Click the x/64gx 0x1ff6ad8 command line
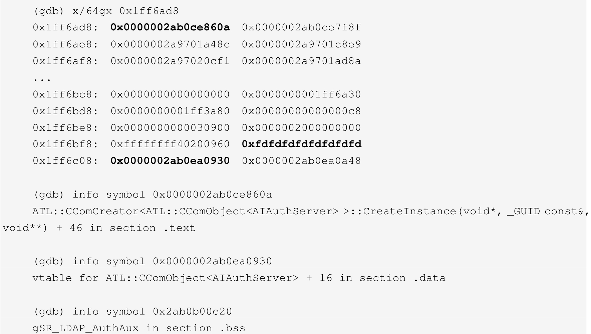The image size is (591, 334). (x=106, y=11)
